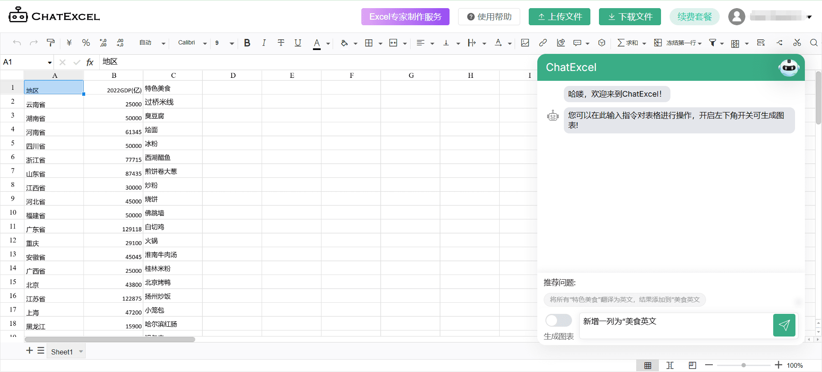
Task: Toggle the 生成图表 switch
Action: (x=559, y=320)
